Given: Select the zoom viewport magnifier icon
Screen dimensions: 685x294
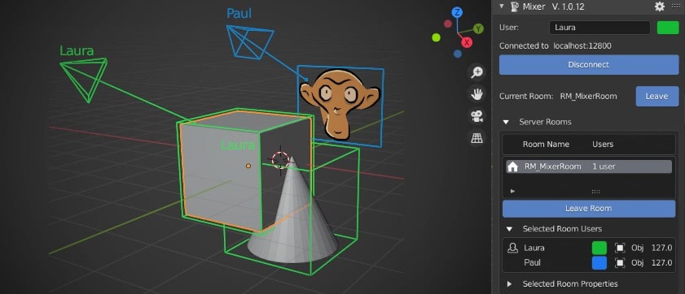Looking at the screenshot, I should (476, 72).
